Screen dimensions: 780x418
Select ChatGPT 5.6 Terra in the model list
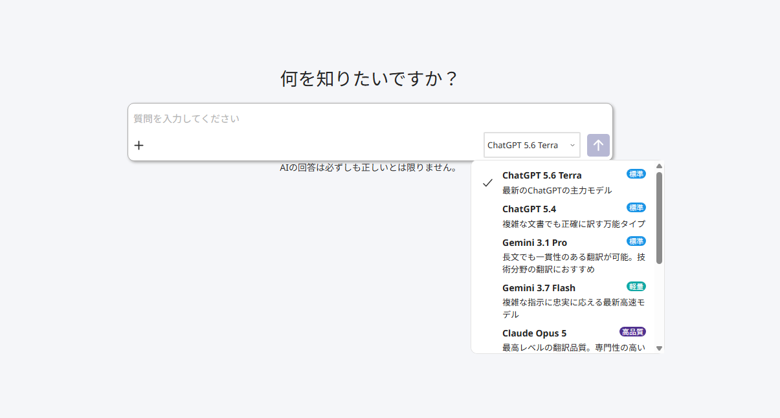click(563, 182)
